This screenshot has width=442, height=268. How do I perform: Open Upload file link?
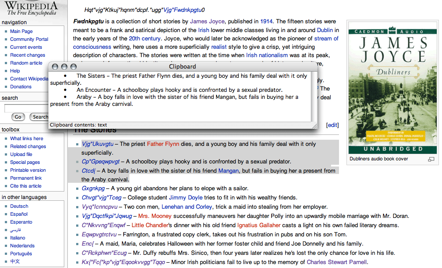(21, 154)
